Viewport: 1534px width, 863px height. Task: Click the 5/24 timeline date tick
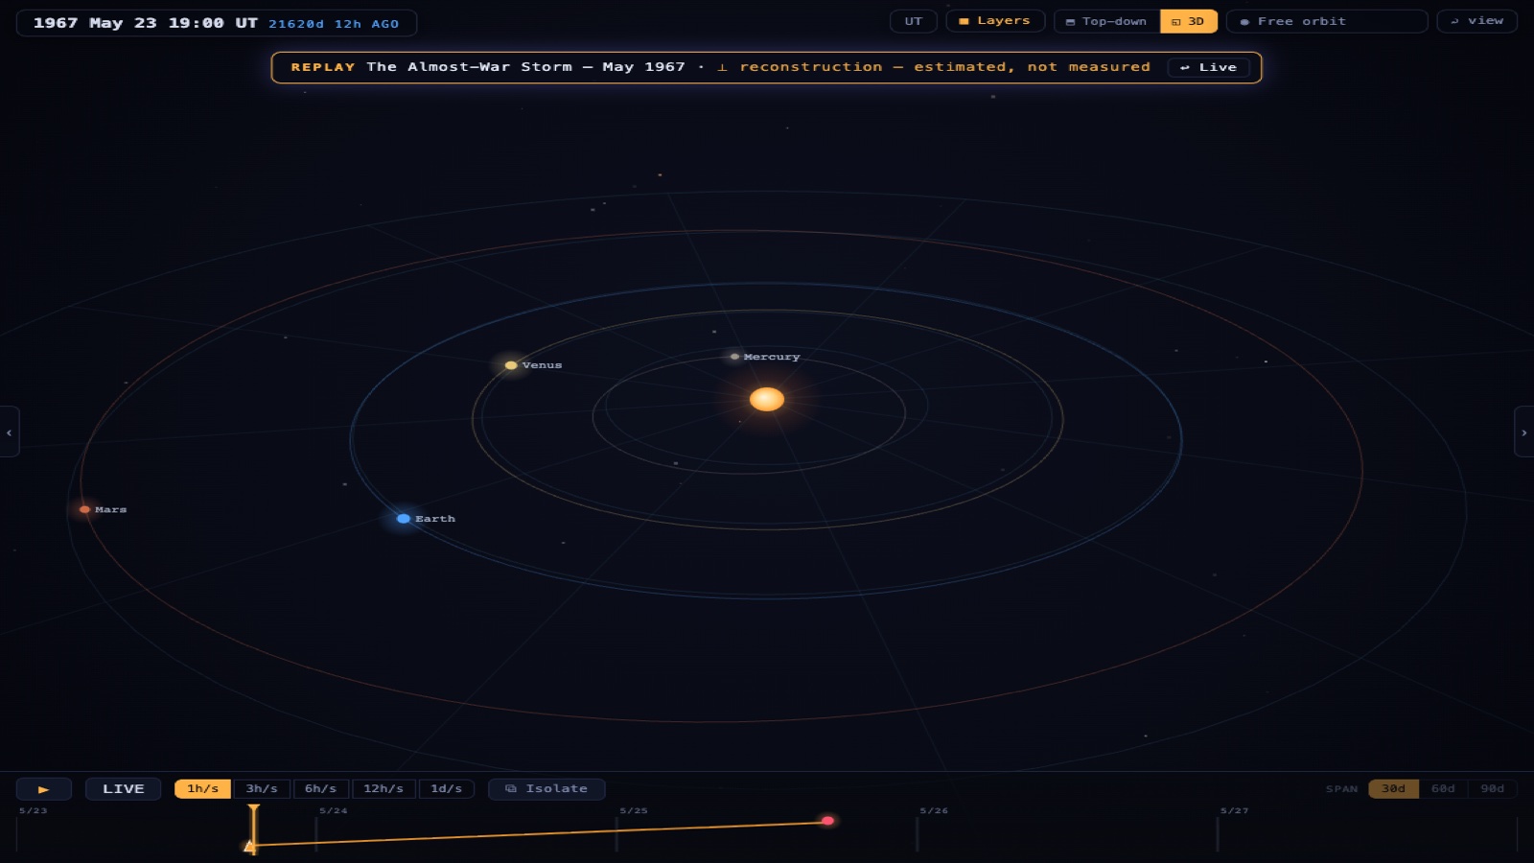coord(334,811)
